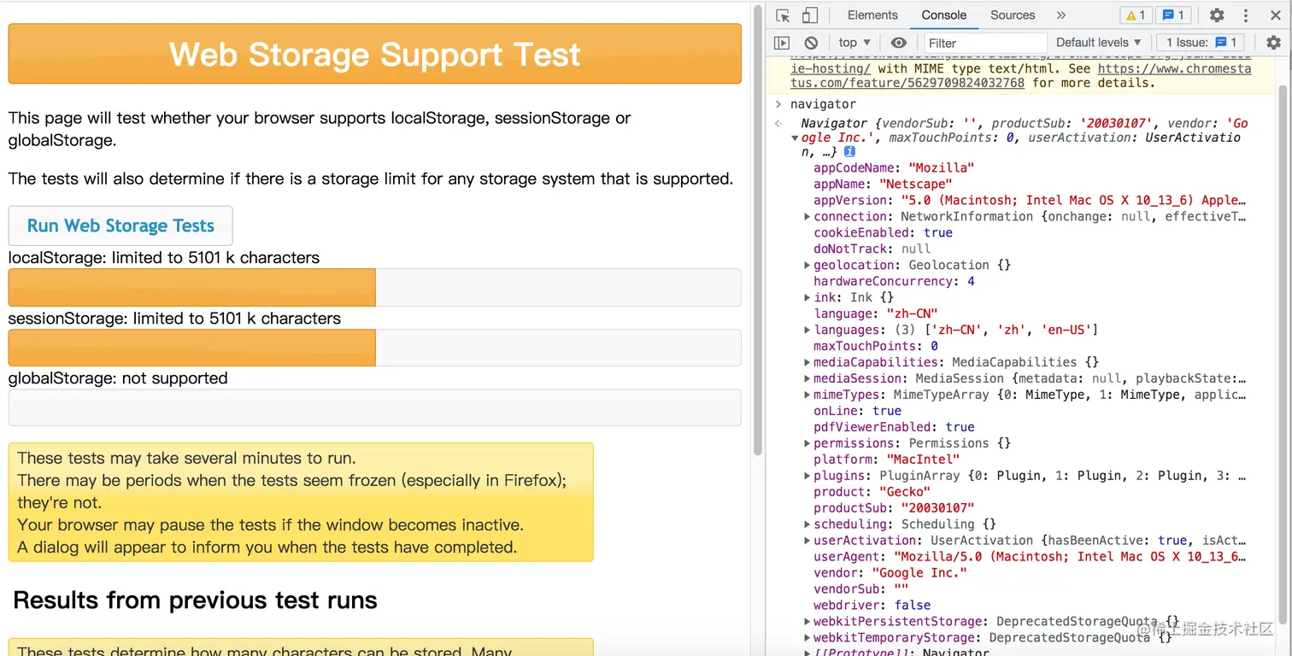Activate the inspect element picker icon

point(783,15)
